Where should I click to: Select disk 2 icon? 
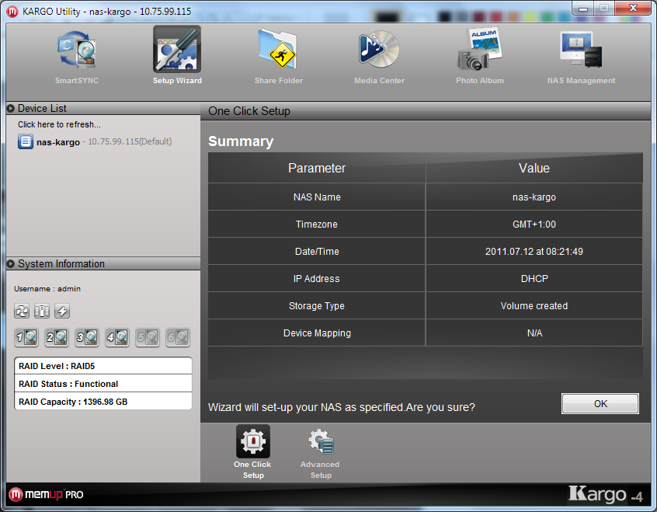tap(57, 337)
